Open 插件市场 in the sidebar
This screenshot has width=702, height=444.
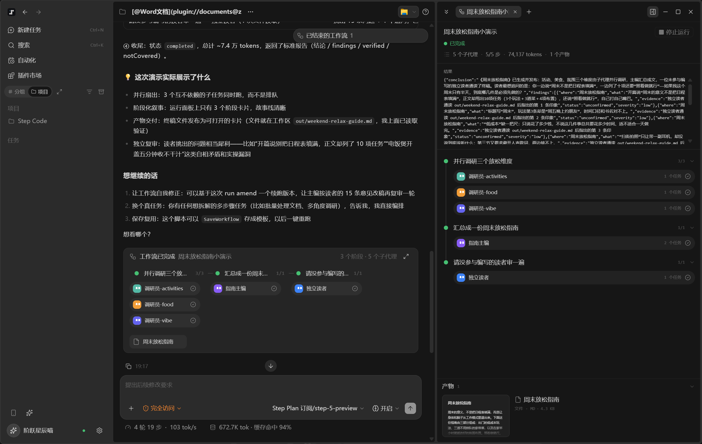click(x=56, y=76)
